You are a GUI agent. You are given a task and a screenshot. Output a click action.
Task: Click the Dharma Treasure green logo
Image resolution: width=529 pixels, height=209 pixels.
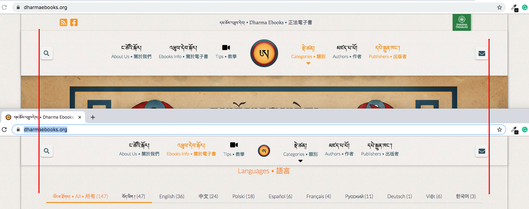[462, 22]
